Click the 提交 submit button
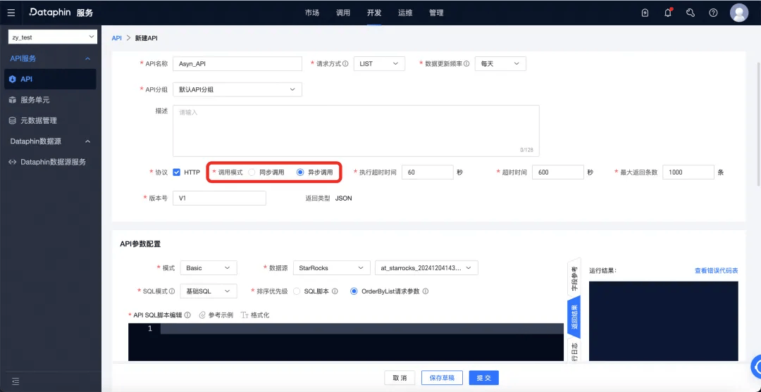Image resolution: width=761 pixels, height=392 pixels. point(484,378)
